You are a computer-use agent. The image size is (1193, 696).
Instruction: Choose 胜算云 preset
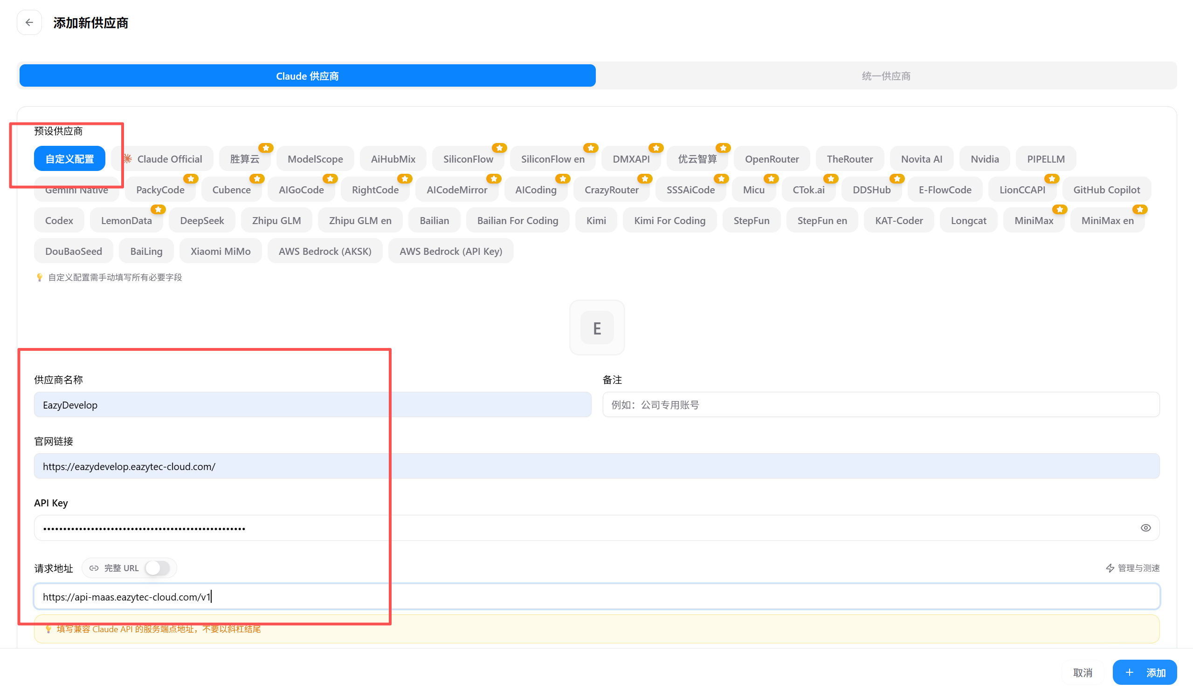245,158
